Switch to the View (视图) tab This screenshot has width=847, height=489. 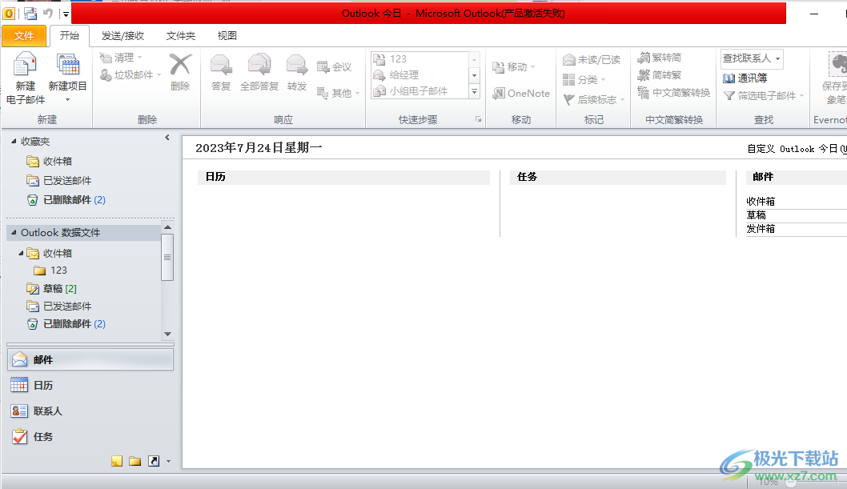tap(227, 36)
